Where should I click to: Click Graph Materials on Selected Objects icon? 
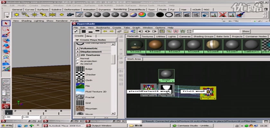point(133,31)
